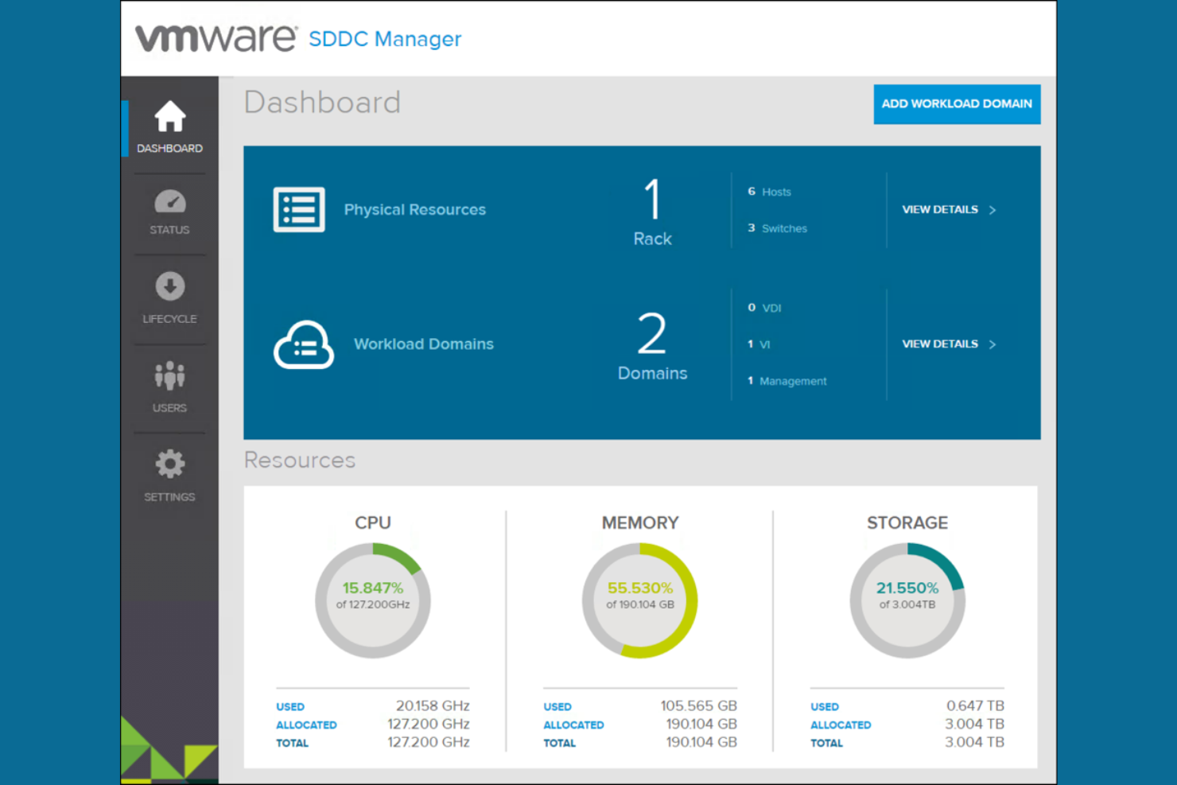Open the Resources section header
This screenshot has width=1177, height=785.
pyautogui.click(x=300, y=460)
